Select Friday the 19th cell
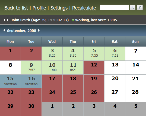 94,81
